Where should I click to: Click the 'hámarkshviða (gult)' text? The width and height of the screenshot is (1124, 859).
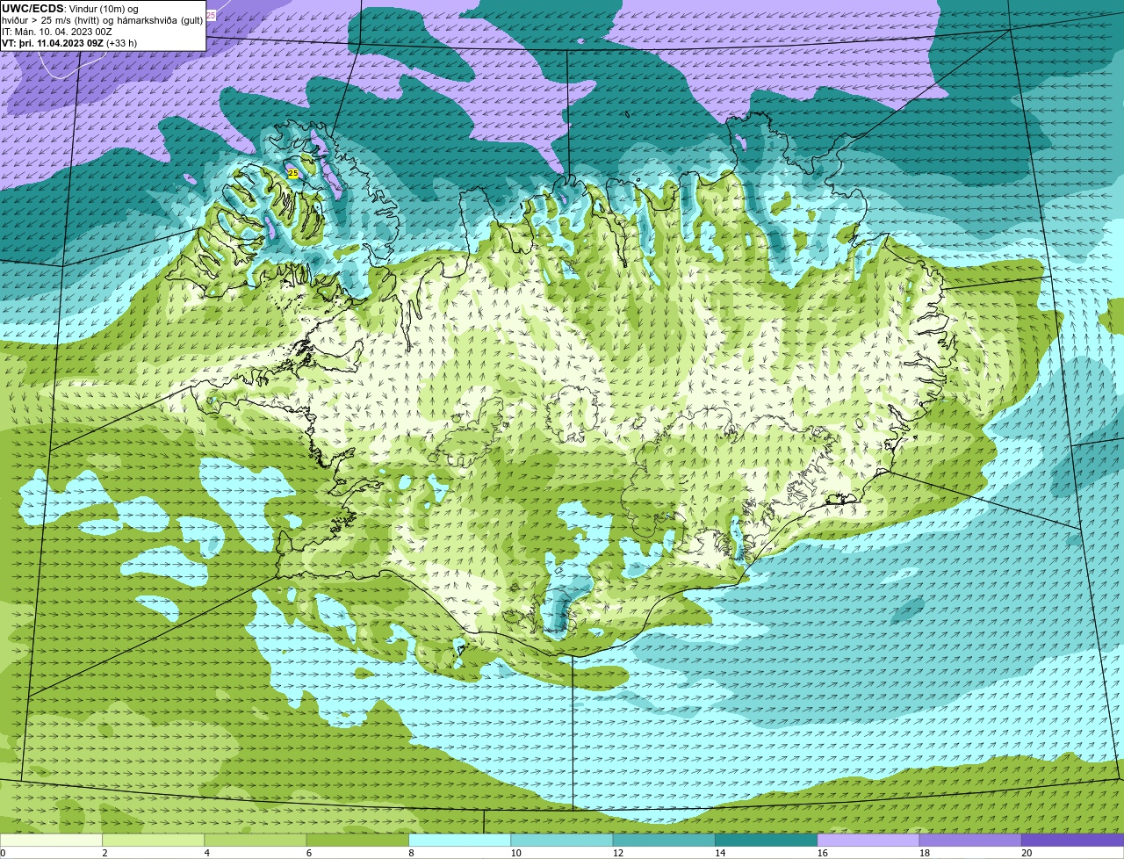pos(160,20)
